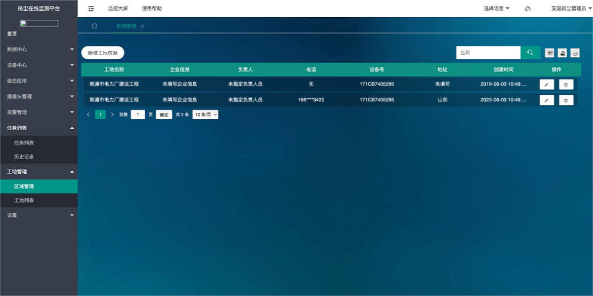Click the 名称 search input field
Viewport: 593px width, 296px height.
click(x=488, y=53)
